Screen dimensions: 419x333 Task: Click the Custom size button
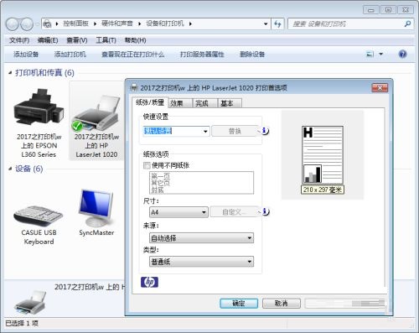(234, 212)
